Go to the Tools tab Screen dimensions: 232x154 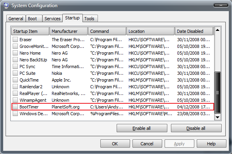coord(90,19)
